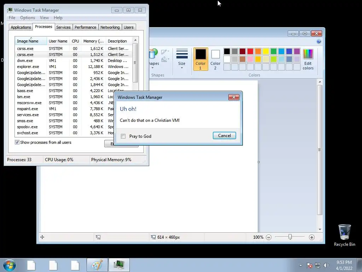362x272 pixels.
Task: Open Paint's Size line thickness dropdown
Action: (x=182, y=59)
